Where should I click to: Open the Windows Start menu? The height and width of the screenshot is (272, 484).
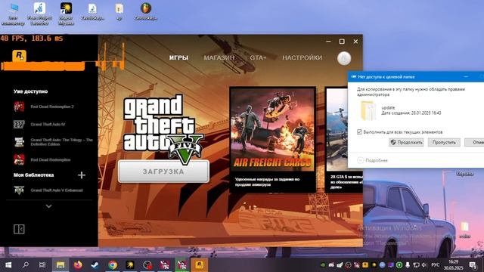coord(8,264)
